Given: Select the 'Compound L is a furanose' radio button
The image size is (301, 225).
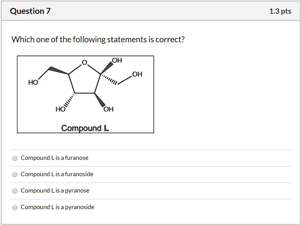Looking at the screenshot, I should click(15, 158).
